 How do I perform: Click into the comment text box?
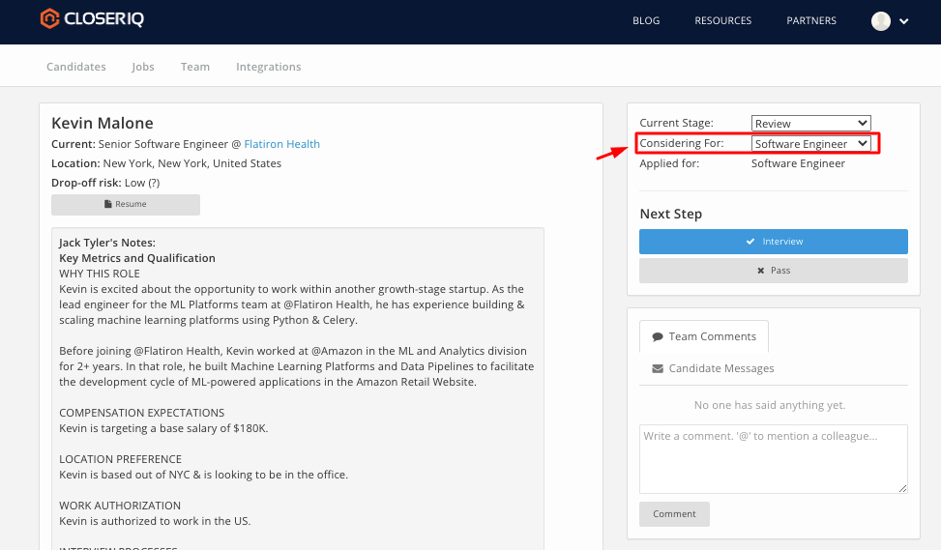[x=773, y=459]
